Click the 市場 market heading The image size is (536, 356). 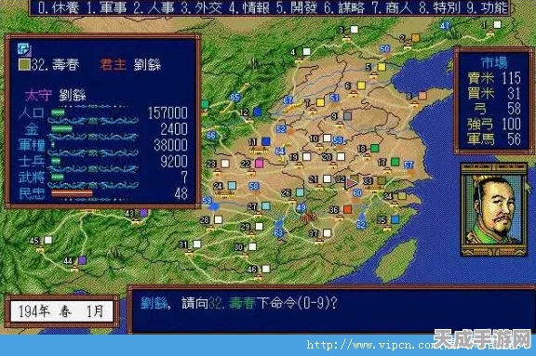pos(494,62)
